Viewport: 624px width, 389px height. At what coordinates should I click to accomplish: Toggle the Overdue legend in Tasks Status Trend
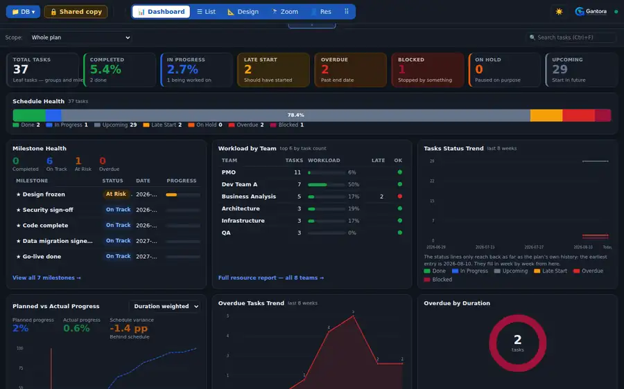[588, 271]
